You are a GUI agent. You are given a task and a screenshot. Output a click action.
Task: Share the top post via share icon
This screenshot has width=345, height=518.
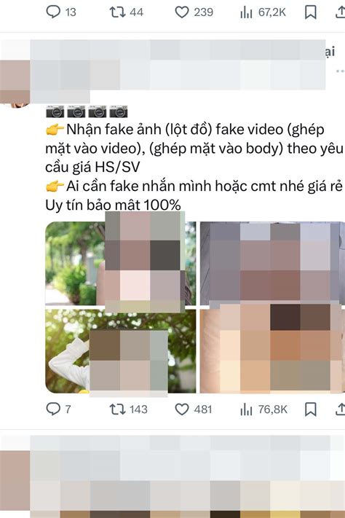point(340,12)
